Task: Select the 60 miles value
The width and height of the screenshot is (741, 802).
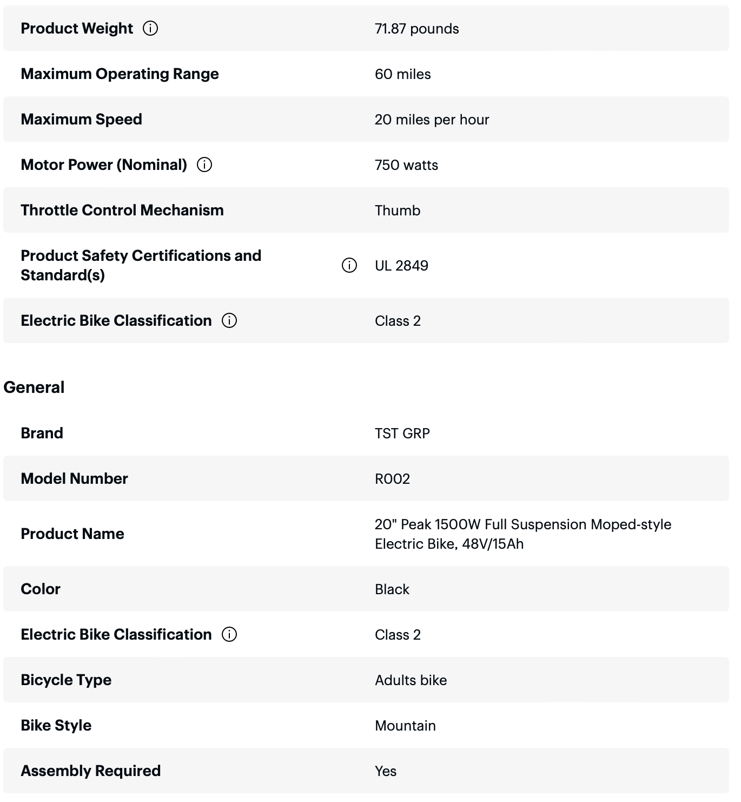Action: [402, 74]
